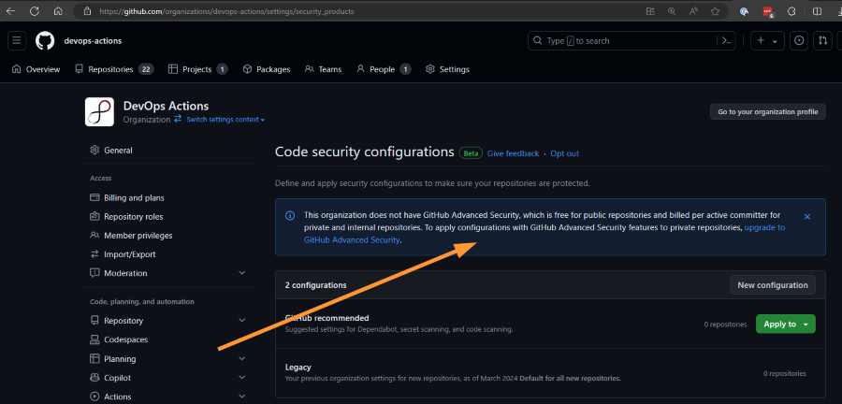842x404 pixels.
Task: Click the devops-actions name in header
Action: click(93, 41)
